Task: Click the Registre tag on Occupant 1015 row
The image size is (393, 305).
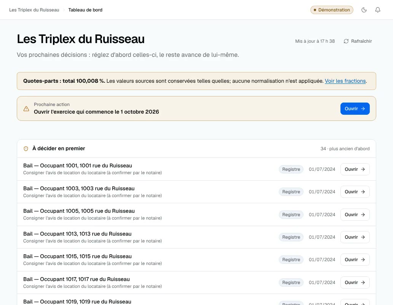Action: (291, 260)
